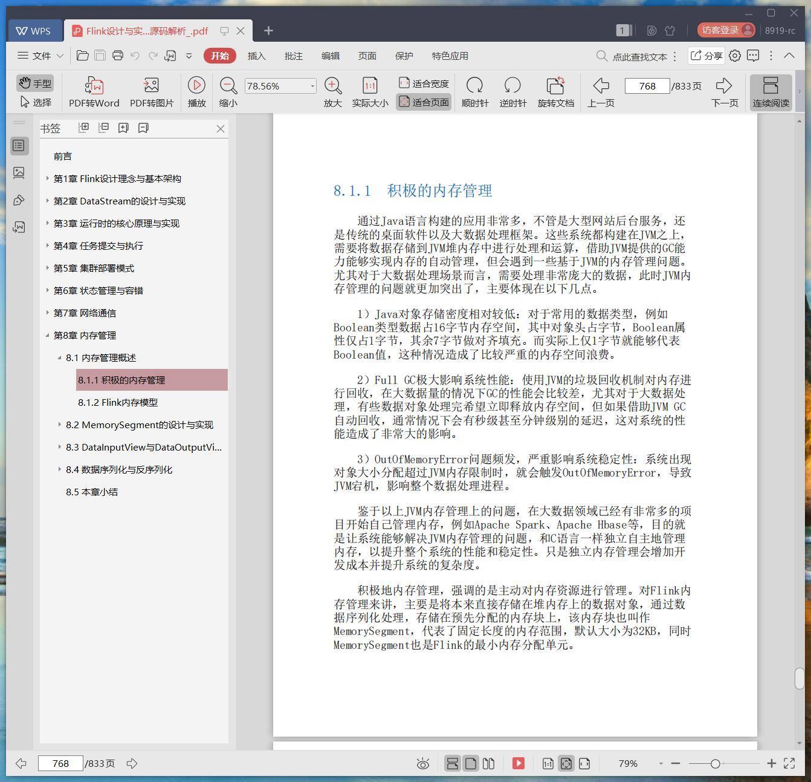Zoom in with the plus magnifier
Image resolution: width=811 pixels, height=782 pixels.
[333, 92]
